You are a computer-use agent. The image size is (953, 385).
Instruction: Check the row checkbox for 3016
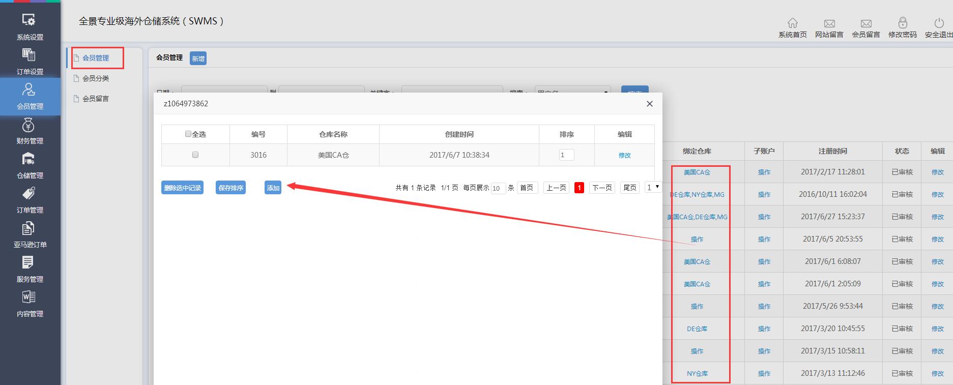tap(195, 155)
